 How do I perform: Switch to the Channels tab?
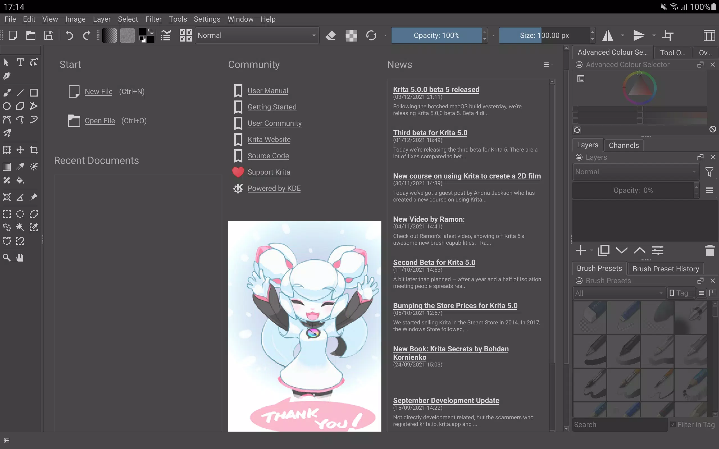[623, 145]
